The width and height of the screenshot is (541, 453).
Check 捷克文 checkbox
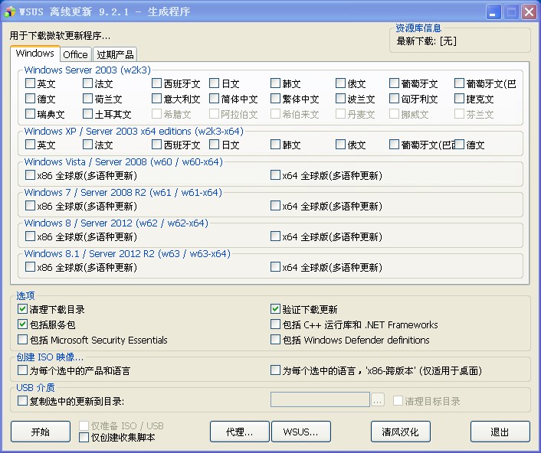click(459, 99)
